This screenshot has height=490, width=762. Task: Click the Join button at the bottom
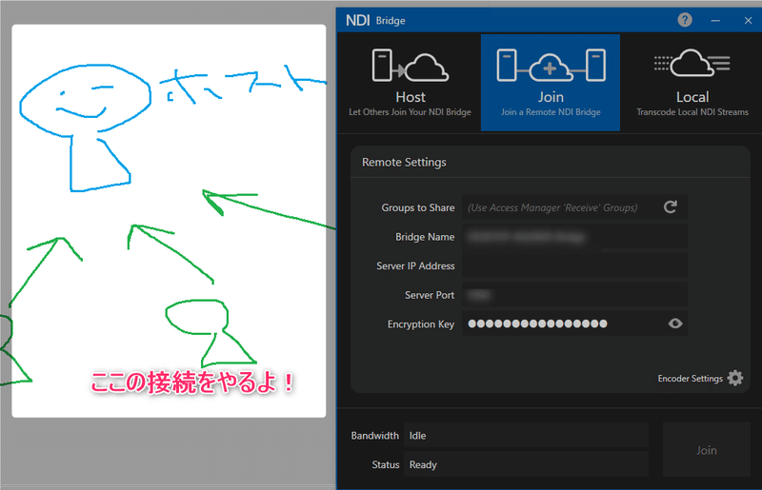click(706, 450)
